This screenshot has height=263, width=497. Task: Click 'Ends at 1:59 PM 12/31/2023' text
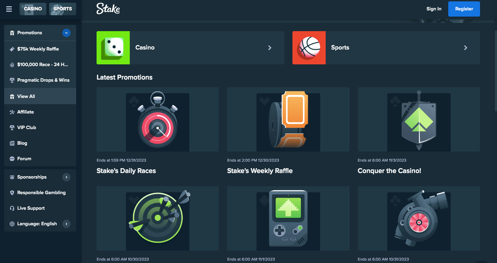coord(121,160)
